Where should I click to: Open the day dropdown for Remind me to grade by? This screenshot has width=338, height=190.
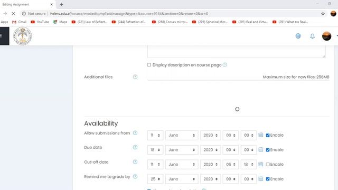pyautogui.click(x=155, y=179)
